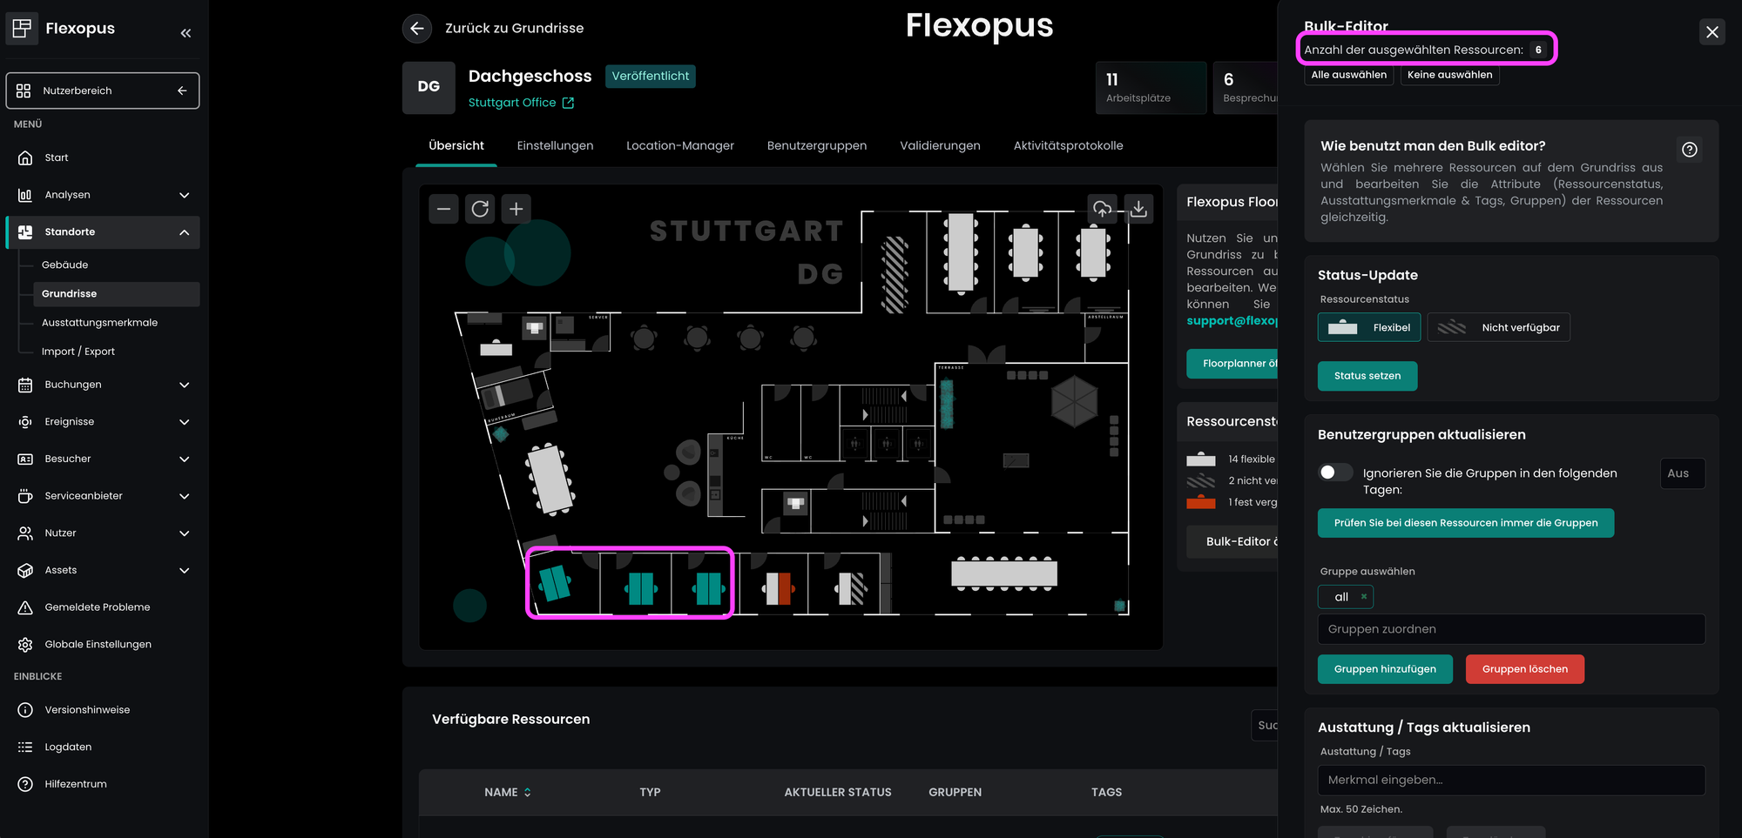
Task: Zoom in using the plus icon
Action: (x=516, y=209)
